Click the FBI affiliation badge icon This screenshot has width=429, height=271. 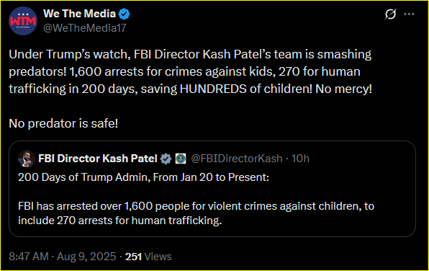181,159
